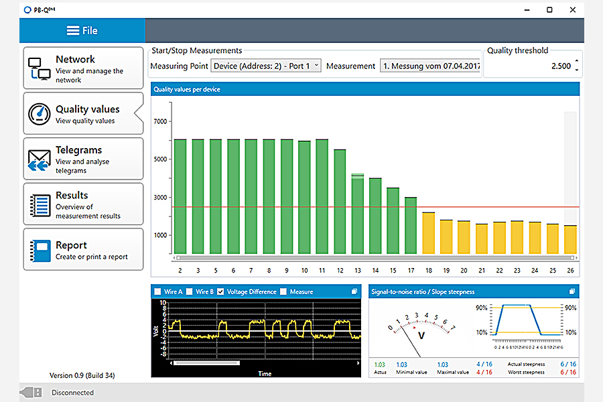Select the green bar for device 12
The height and width of the screenshot is (402, 603).
click(x=340, y=201)
